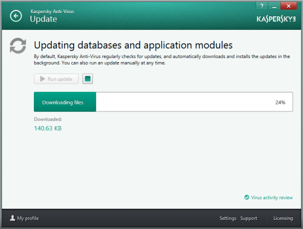The width and height of the screenshot is (303, 229).
Task: Go back using the arrow icon
Action: click(x=16, y=16)
